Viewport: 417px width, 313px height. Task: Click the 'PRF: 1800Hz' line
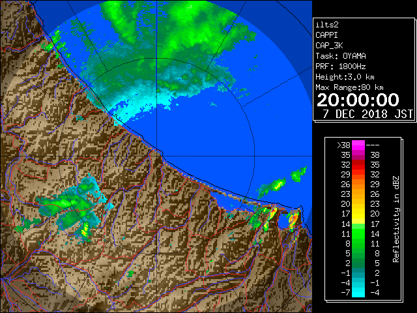pos(341,67)
